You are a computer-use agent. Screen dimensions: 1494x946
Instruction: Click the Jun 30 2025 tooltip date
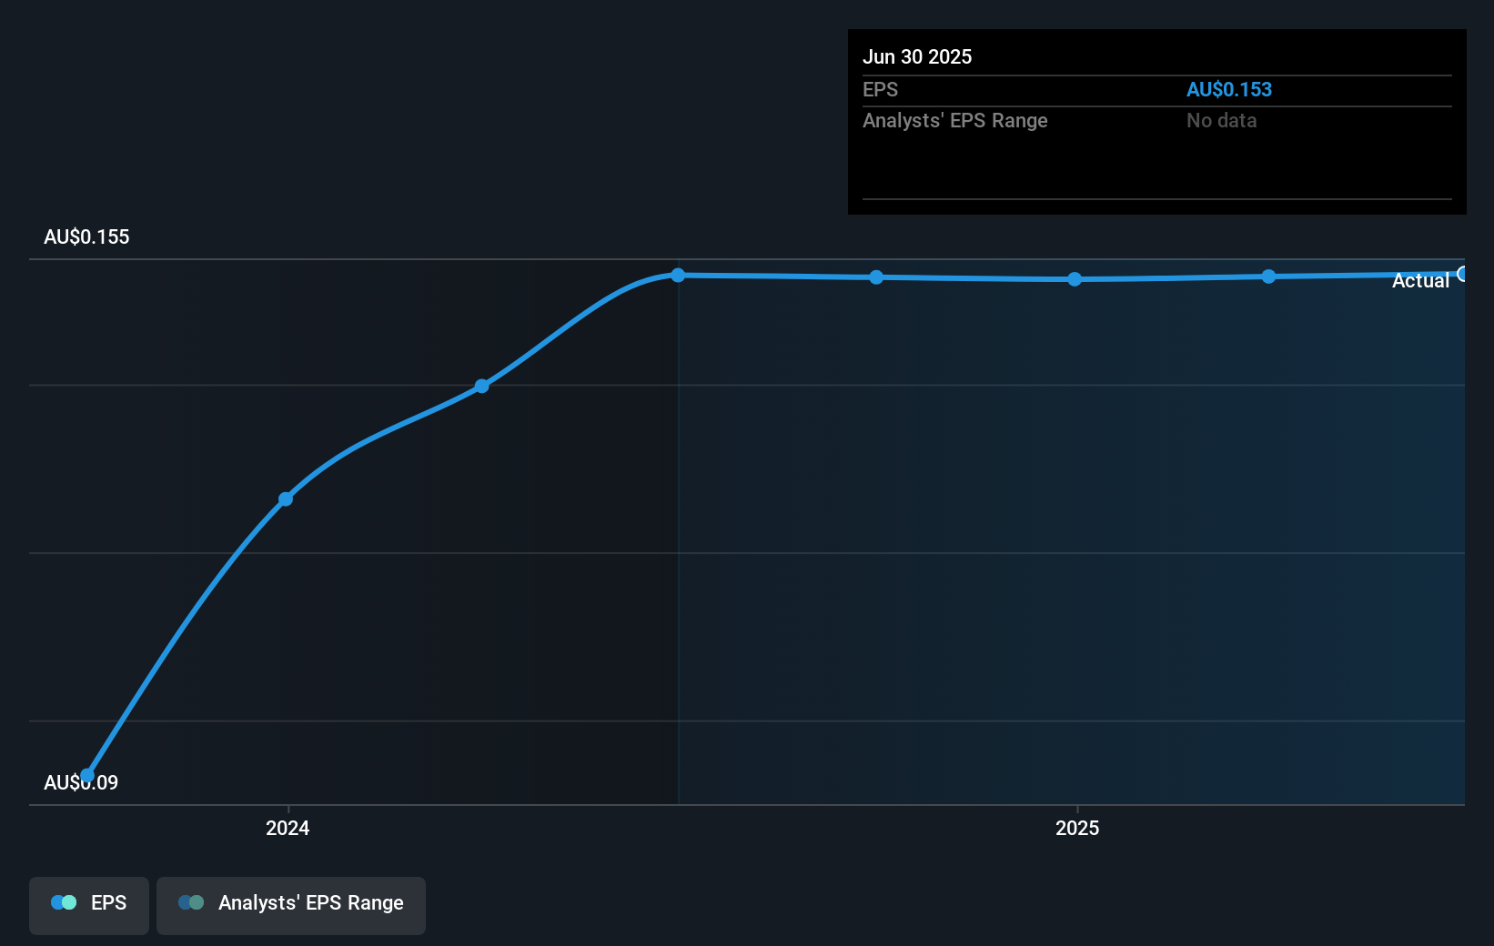coord(917,56)
